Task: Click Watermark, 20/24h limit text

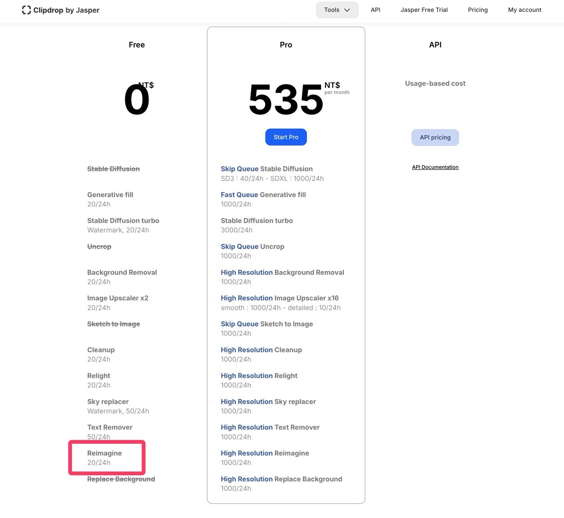Action: click(118, 230)
